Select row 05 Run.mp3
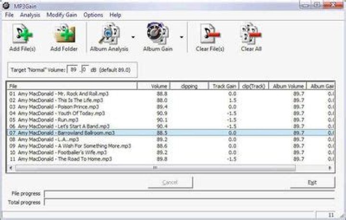 tap(170, 120)
